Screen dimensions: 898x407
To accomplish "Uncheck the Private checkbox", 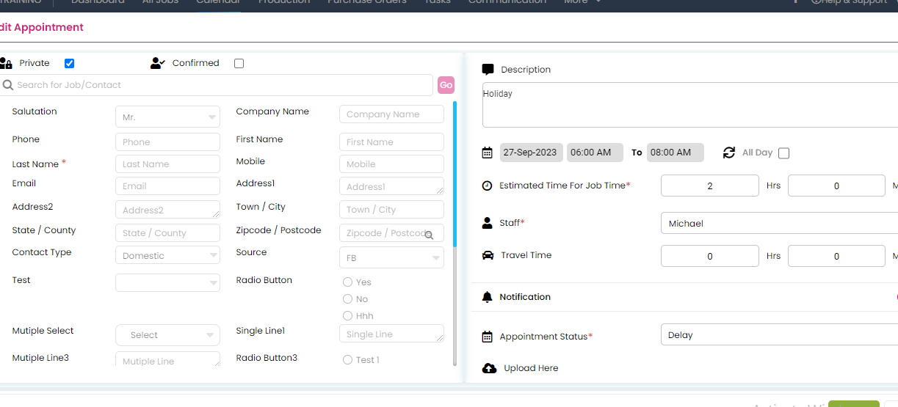I will (x=69, y=63).
